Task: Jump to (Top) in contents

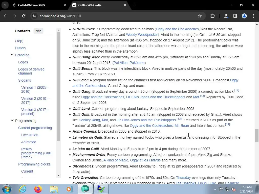Action: point(19,41)
